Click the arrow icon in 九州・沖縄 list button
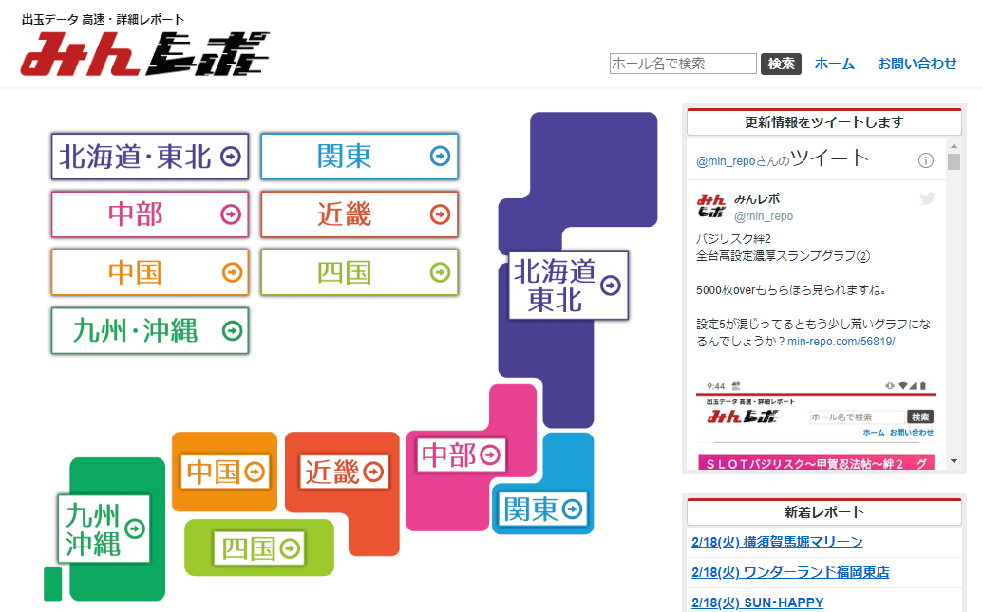This screenshot has width=983, height=612. pyautogui.click(x=232, y=331)
